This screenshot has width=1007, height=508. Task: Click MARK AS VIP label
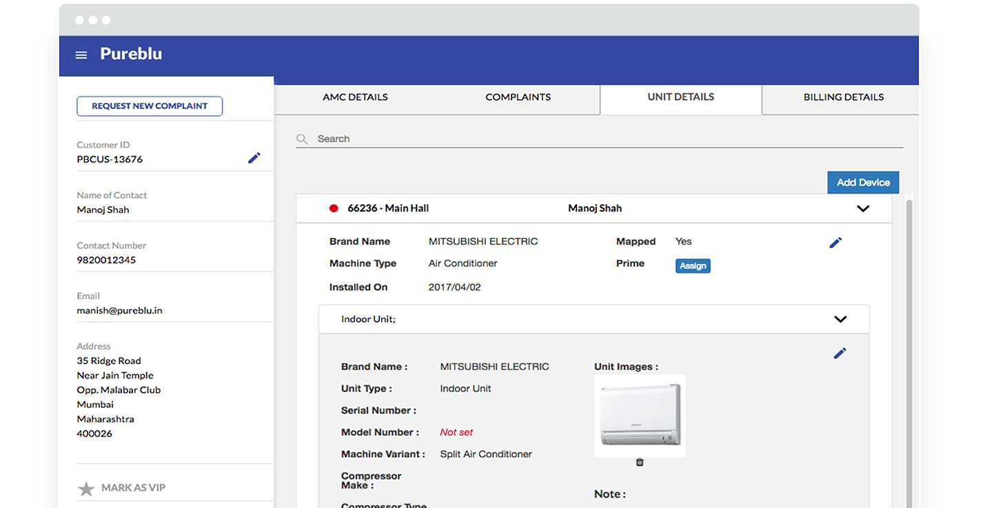coord(133,488)
